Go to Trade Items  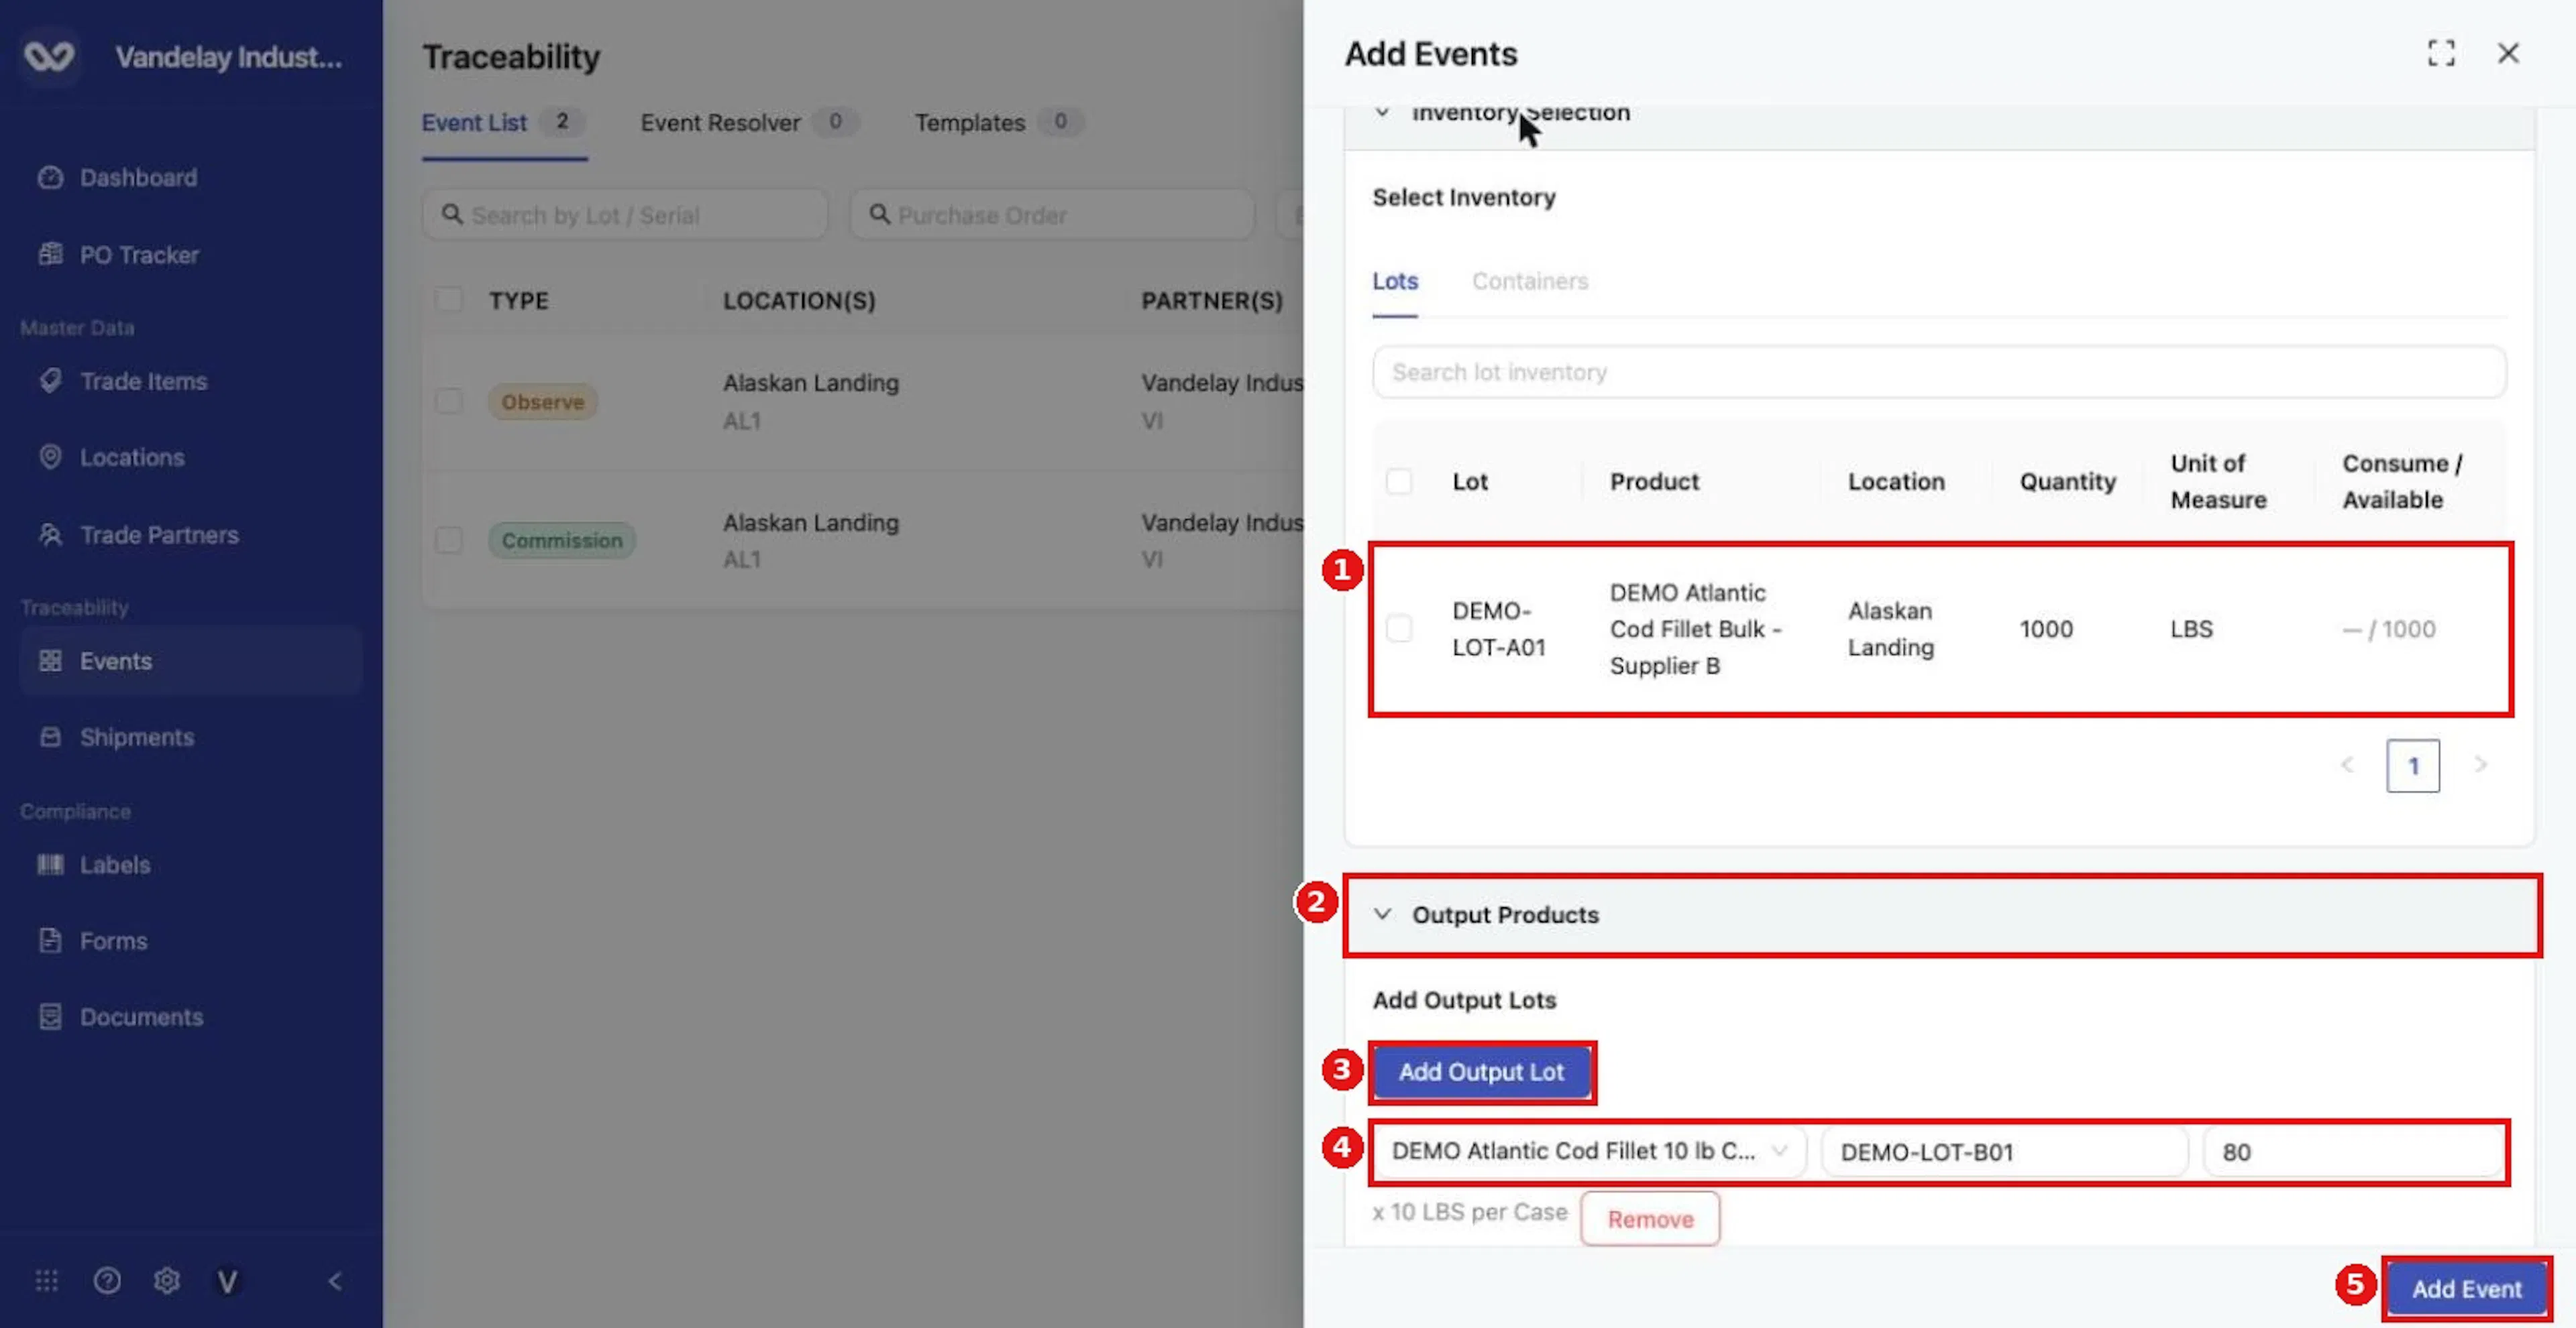[122, 381]
